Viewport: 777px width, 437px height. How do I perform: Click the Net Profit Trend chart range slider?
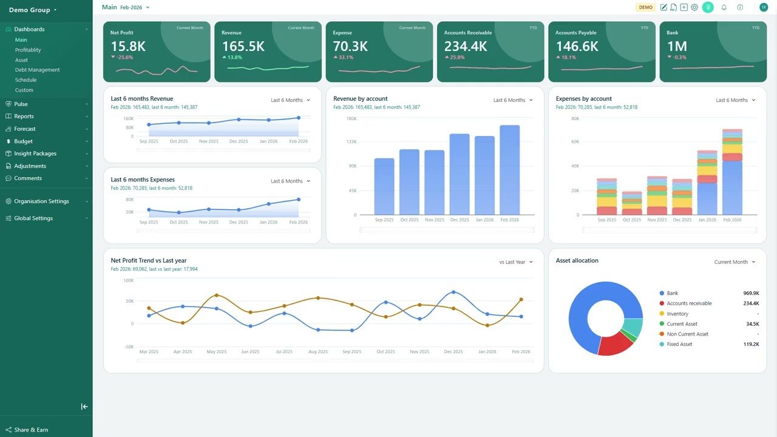click(334, 361)
